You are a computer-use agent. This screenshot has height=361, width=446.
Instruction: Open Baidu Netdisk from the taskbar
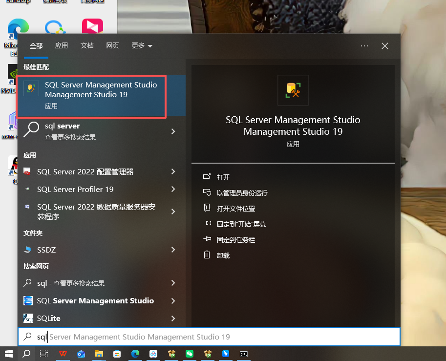click(153, 354)
